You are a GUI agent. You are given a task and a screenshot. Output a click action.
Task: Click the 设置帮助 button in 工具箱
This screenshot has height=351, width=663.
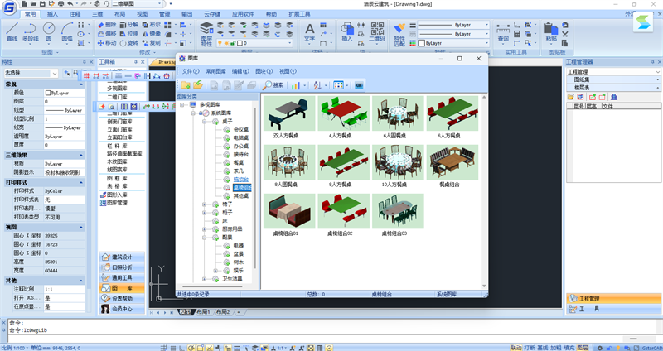pyautogui.click(x=122, y=299)
